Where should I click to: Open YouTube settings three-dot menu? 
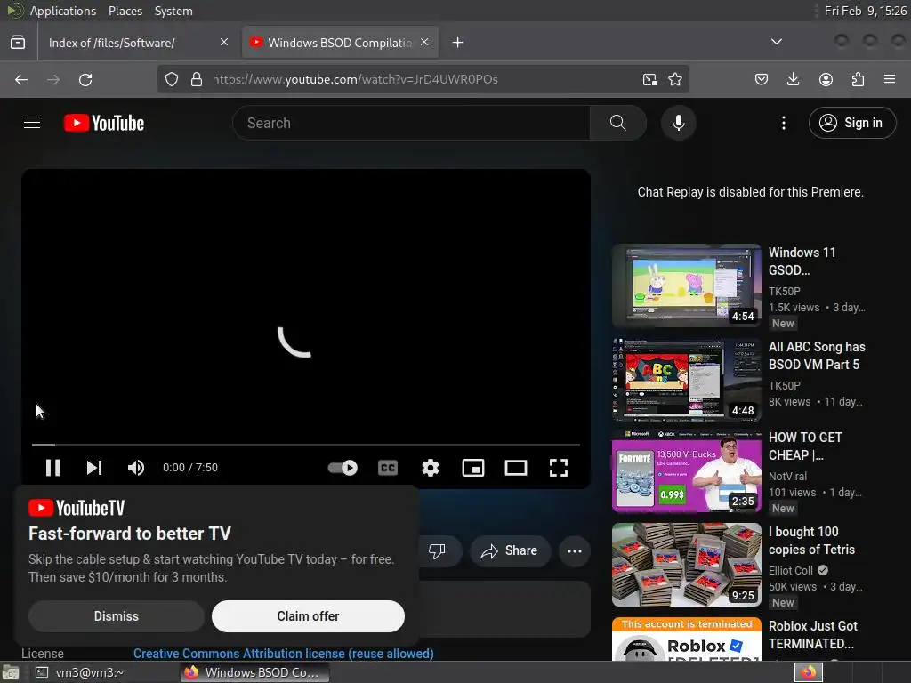coord(783,123)
